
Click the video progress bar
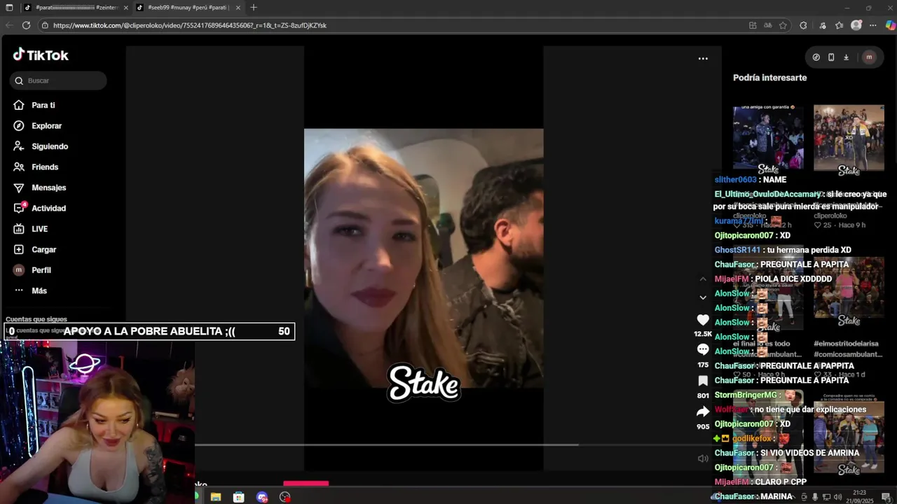[453, 444]
